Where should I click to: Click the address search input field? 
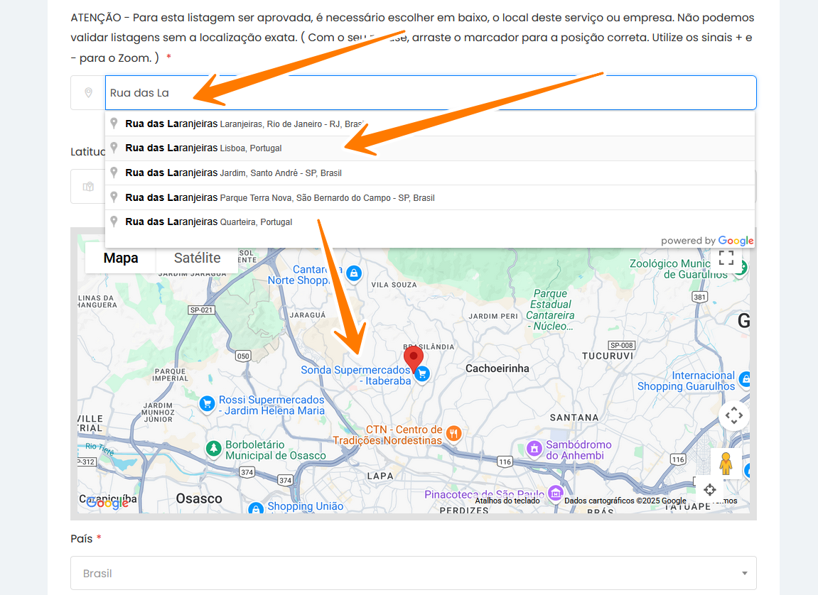click(431, 93)
